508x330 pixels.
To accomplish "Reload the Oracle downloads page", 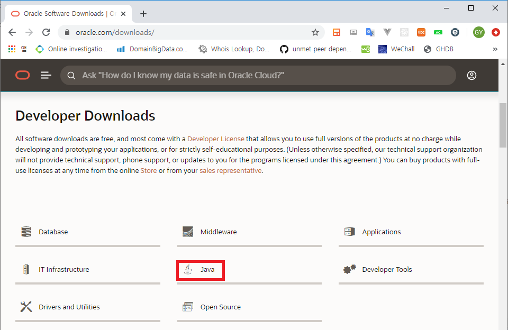I will pyautogui.click(x=46, y=32).
